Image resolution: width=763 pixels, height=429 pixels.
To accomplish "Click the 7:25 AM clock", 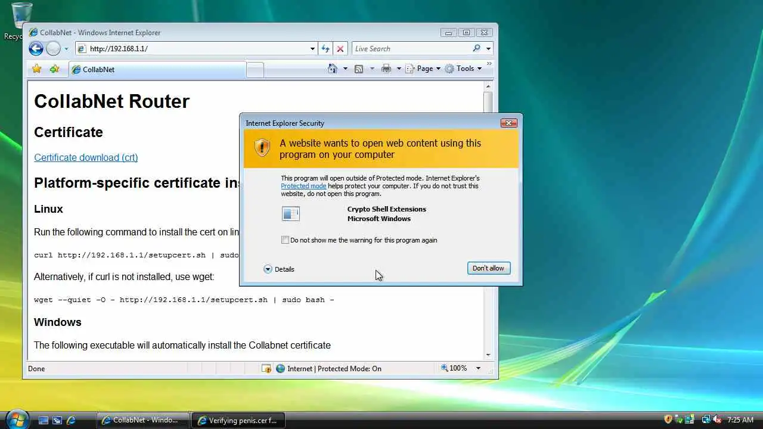I will (741, 420).
